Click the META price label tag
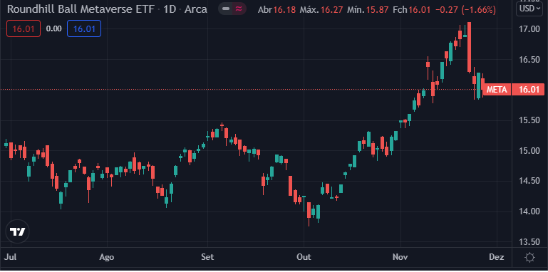548x272 pixels. pyautogui.click(x=497, y=90)
